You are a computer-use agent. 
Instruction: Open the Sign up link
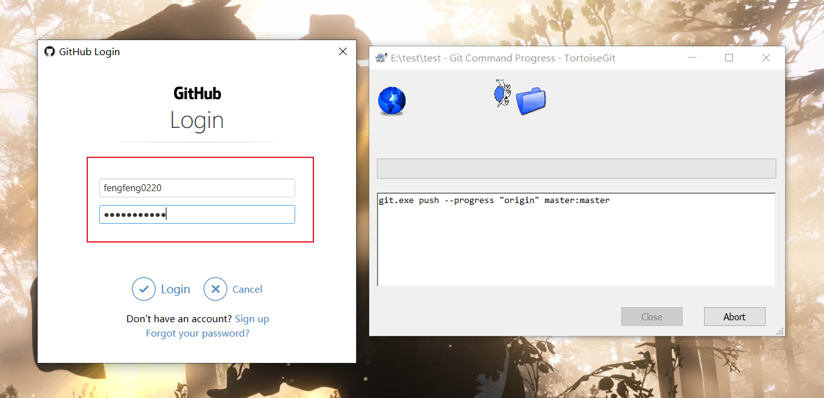coord(252,318)
